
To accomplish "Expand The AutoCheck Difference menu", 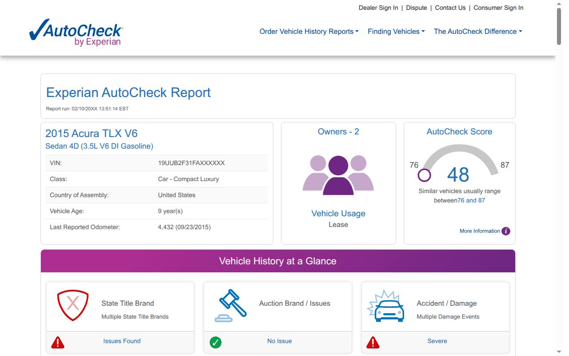I will point(478,32).
